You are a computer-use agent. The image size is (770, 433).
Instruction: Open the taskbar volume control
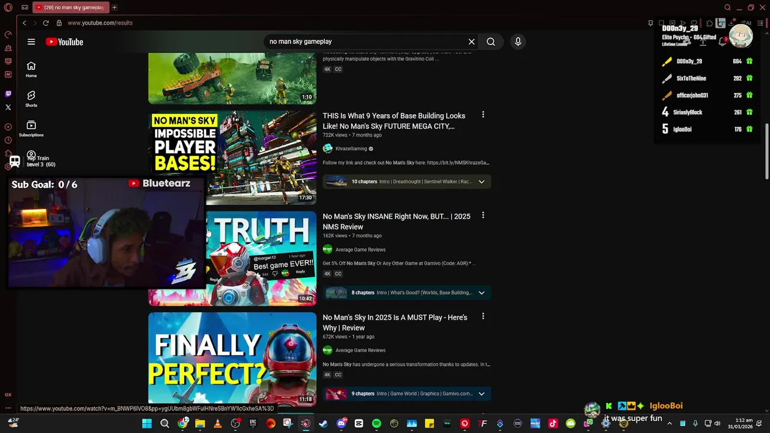(717, 423)
